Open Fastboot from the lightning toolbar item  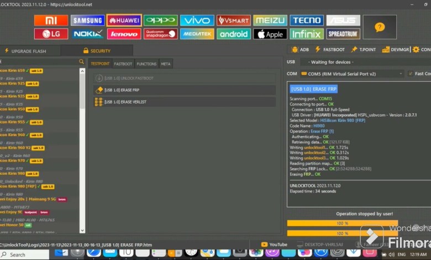pos(330,50)
